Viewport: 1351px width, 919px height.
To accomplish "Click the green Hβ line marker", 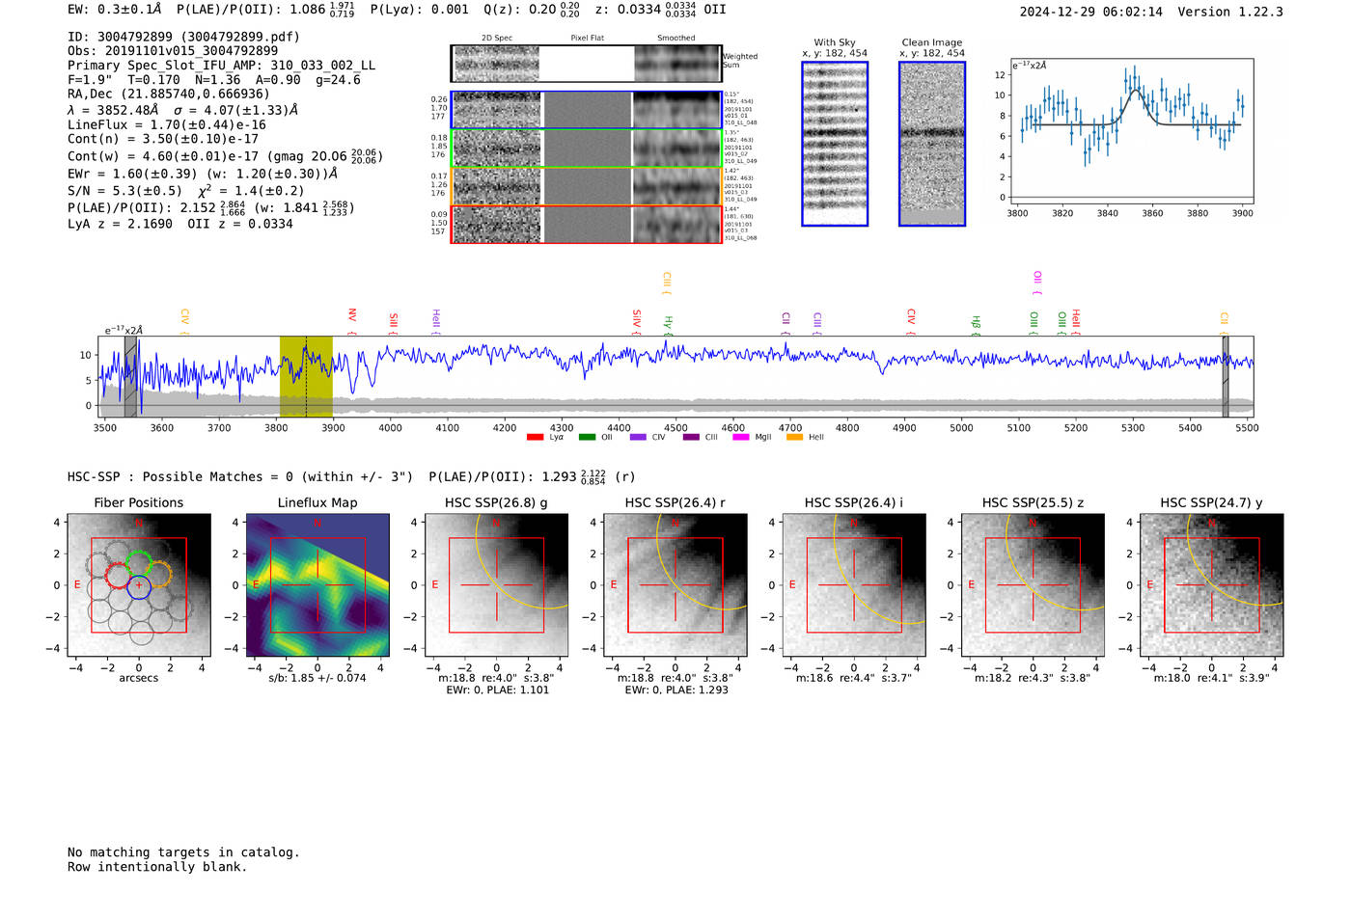I will pos(976,324).
